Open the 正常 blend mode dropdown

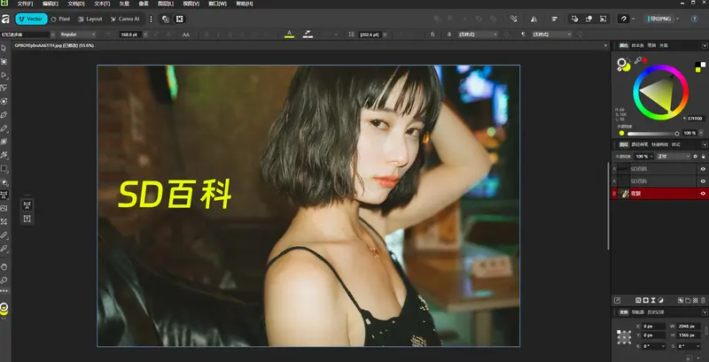click(674, 156)
